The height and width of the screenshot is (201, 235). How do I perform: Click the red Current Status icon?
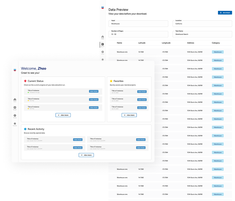25,81
